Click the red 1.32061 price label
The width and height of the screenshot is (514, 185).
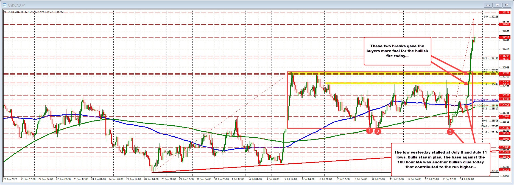click(505, 24)
